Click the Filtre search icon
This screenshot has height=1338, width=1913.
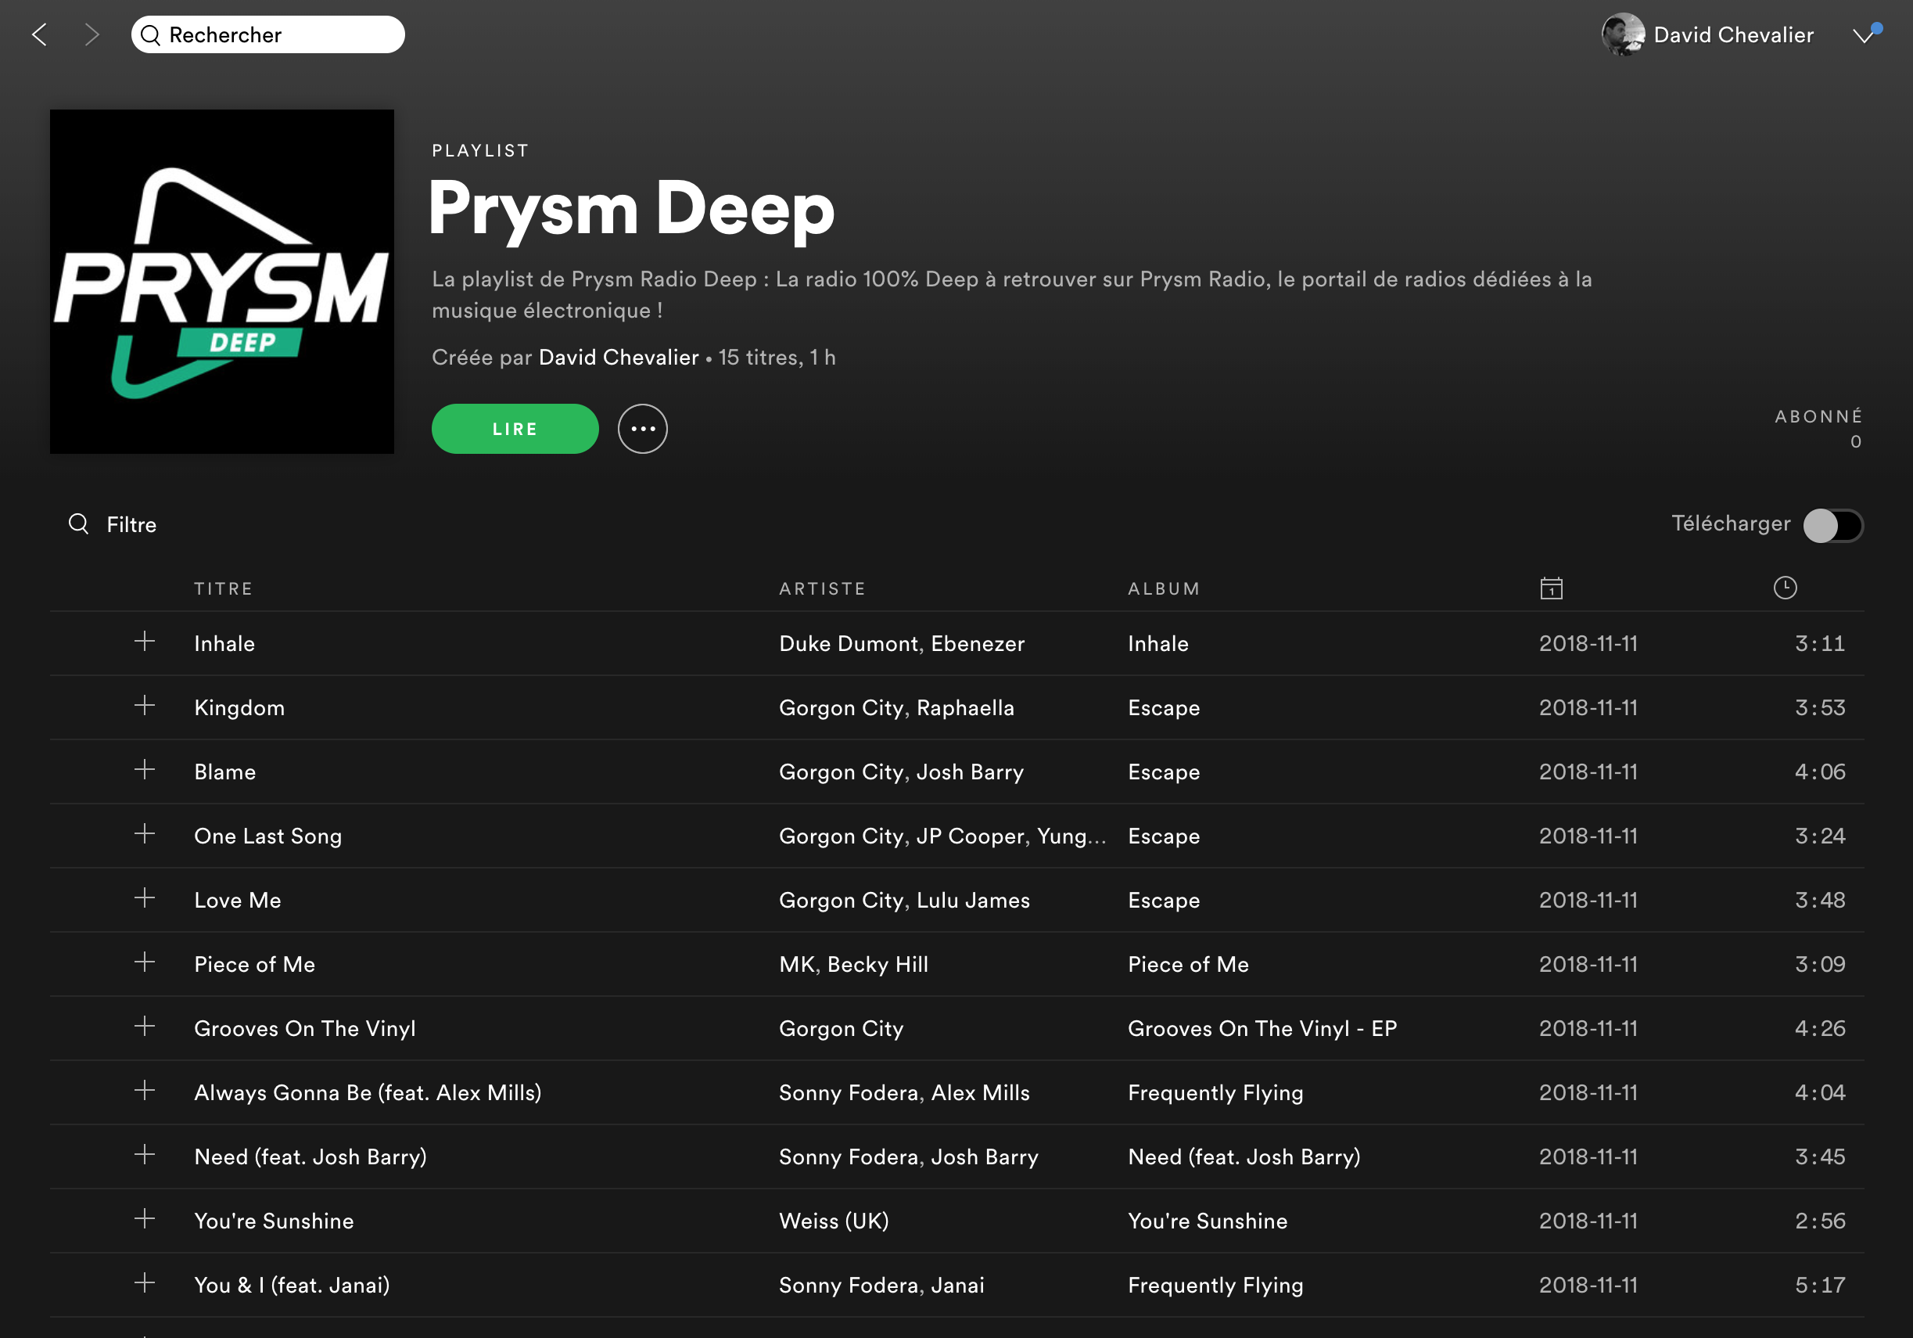78,523
